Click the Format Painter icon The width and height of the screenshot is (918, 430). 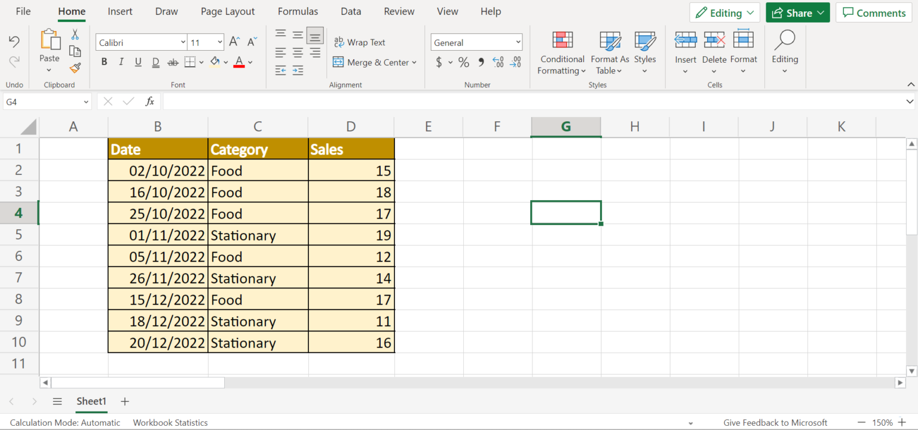(75, 68)
